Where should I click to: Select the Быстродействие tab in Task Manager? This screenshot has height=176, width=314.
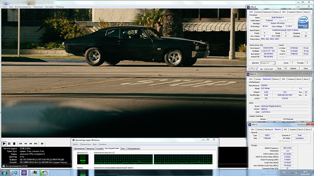pos(112,148)
